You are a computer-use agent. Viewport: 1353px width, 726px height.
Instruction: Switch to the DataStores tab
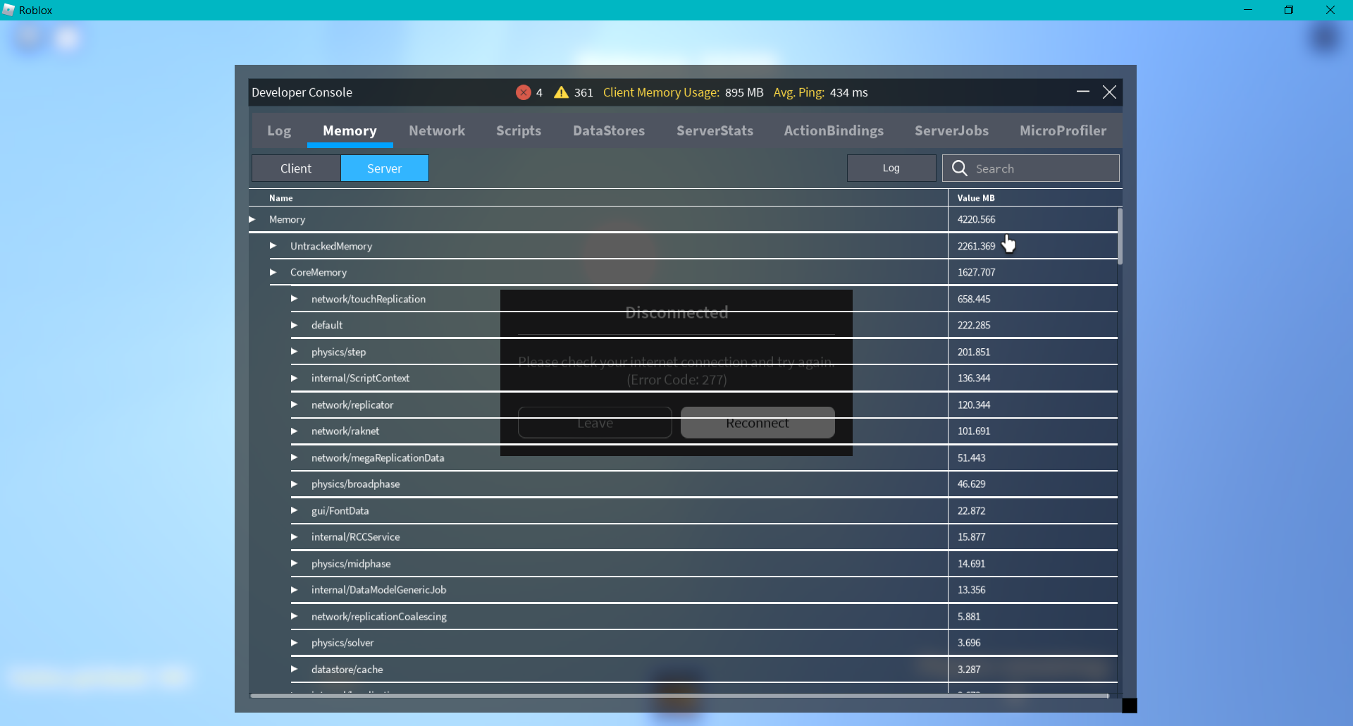click(x=609, y=130)
